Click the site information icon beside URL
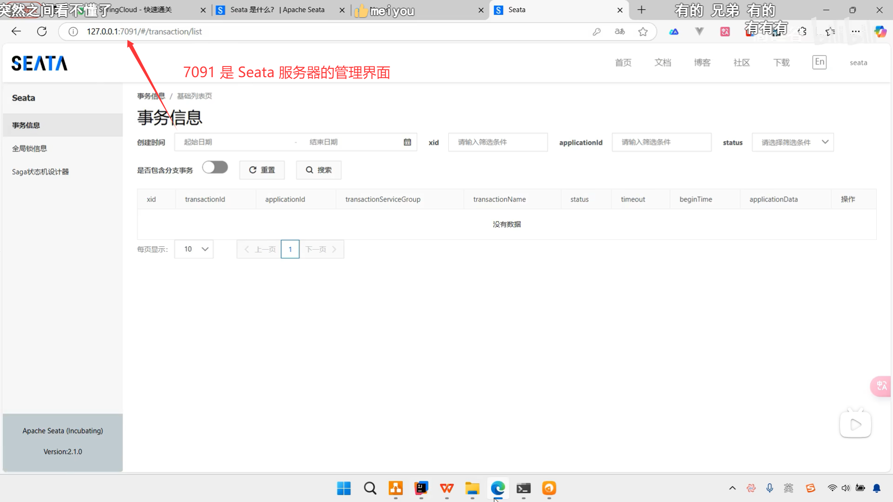This screenshot has width=893, height=502. (73, 32)
